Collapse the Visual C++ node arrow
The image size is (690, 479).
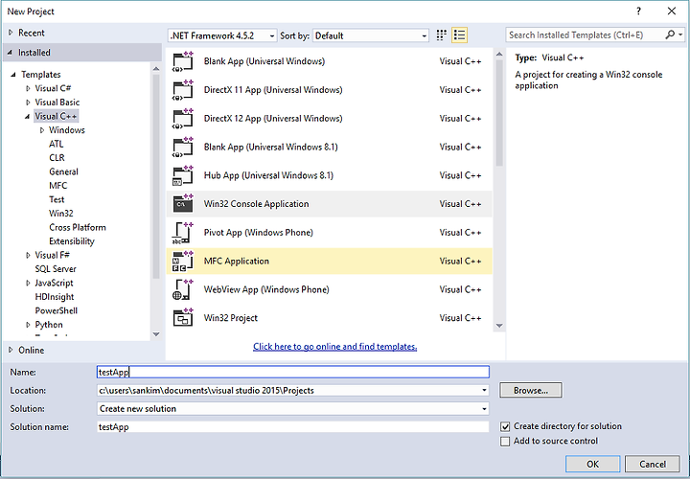28,117
